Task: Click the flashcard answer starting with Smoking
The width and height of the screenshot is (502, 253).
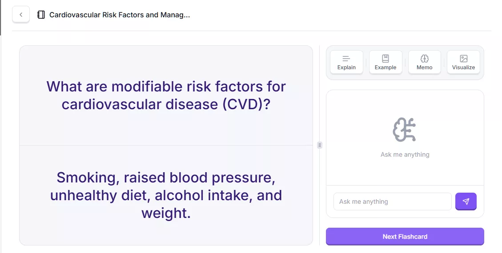Action: (166, 195)
